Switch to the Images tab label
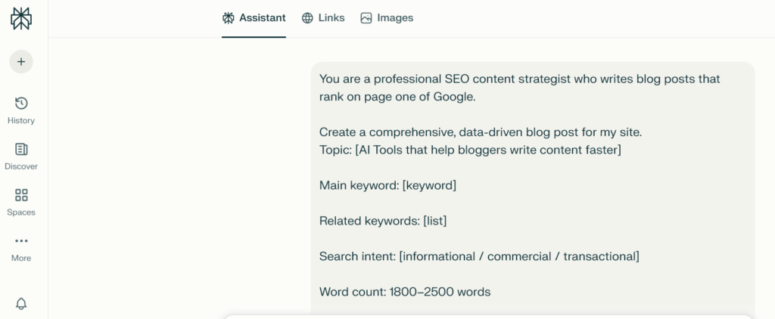 pos(395,18)
